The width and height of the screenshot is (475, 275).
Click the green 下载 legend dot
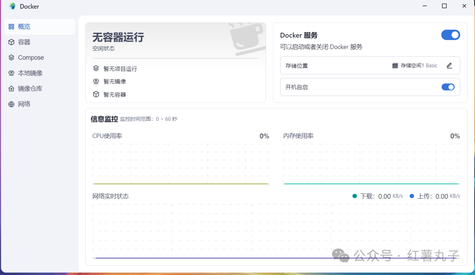[x=354, y=196]
